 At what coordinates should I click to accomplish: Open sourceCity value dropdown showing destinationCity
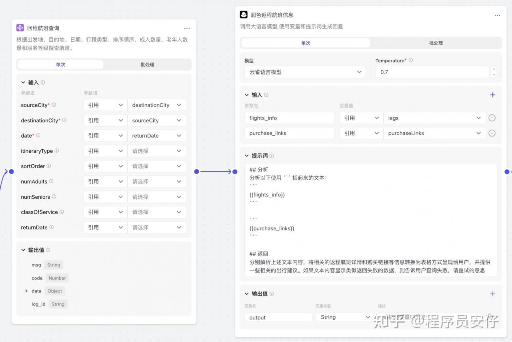click(157, 105)
